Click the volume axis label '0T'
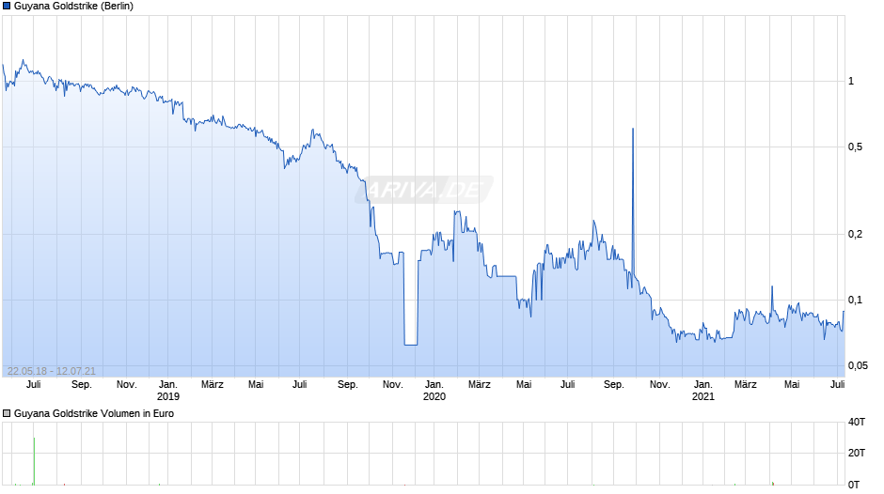Image resolution: width=884 pixels, height=494 pixels. [x=854, y=485]
